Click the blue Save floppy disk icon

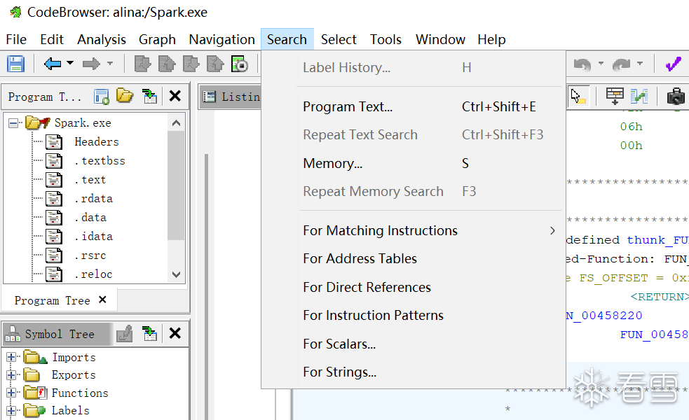point(15,64)
